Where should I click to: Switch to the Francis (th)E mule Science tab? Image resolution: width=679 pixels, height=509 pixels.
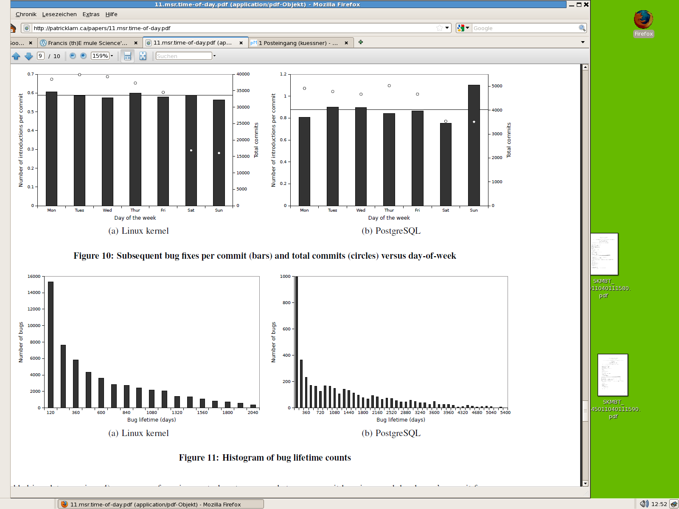point(87,43)
